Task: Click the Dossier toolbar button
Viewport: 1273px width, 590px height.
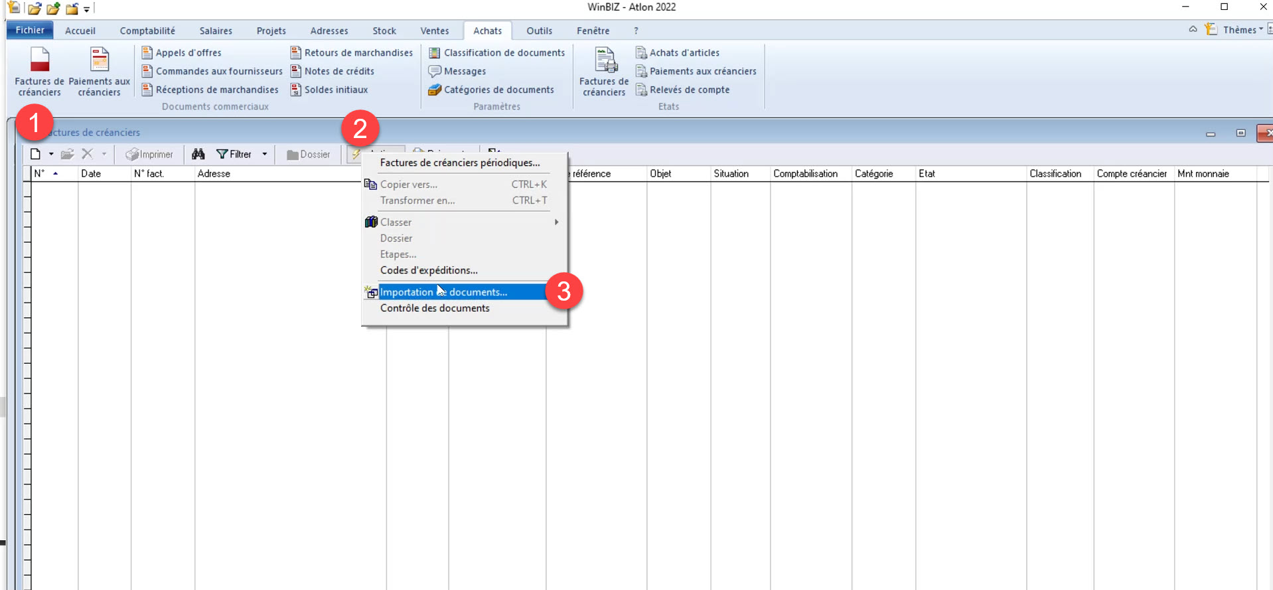Action: click(x=309, y=154)
